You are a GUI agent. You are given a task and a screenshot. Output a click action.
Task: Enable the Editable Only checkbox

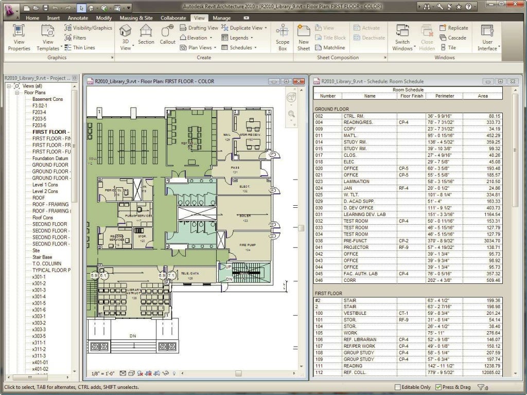pos(398,387)
